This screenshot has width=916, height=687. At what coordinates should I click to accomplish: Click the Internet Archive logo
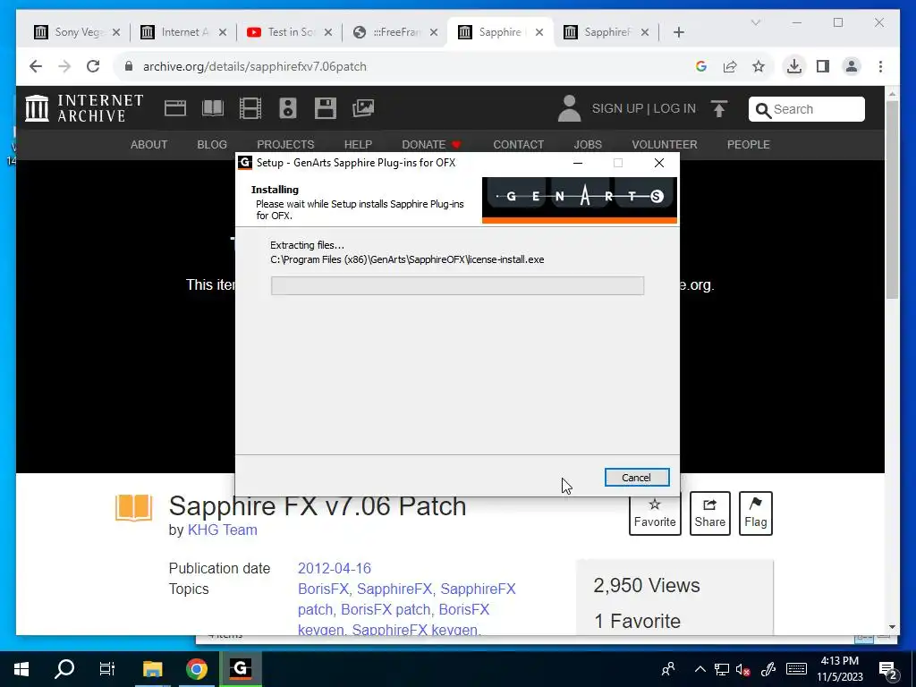pyautogui.click(x=84, y=108)
